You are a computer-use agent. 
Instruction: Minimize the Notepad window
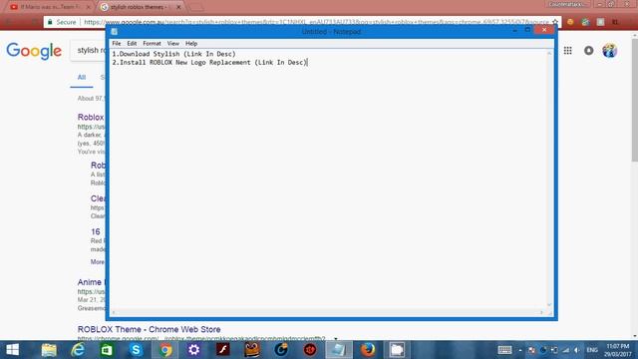(x=515, y=30)
